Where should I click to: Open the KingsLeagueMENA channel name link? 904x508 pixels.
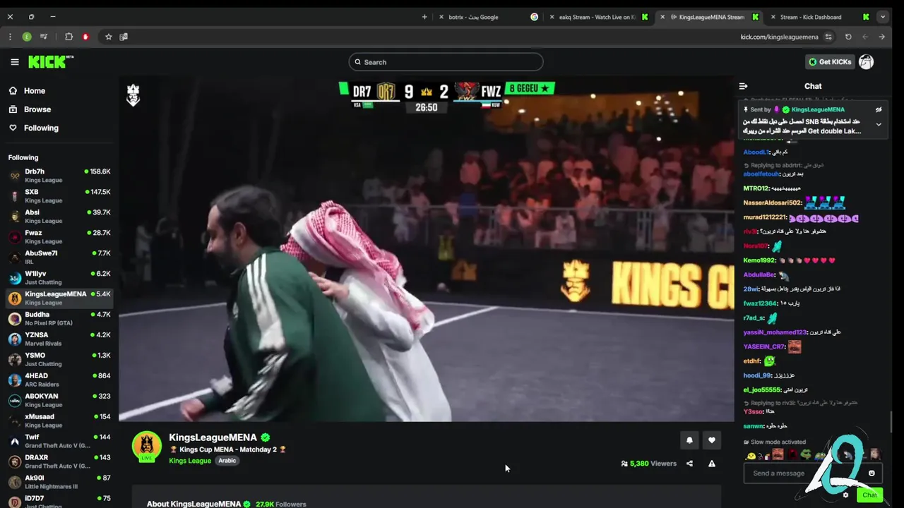(x=213, y=437)
